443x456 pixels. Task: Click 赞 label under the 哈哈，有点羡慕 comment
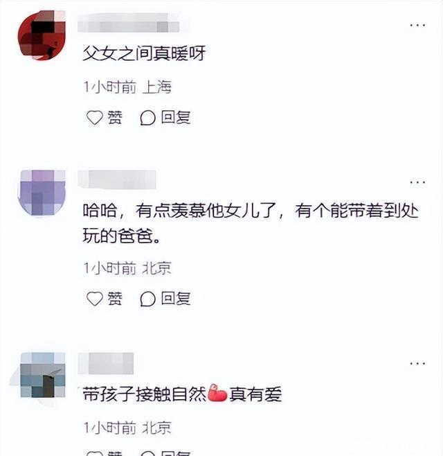(114, 299)
